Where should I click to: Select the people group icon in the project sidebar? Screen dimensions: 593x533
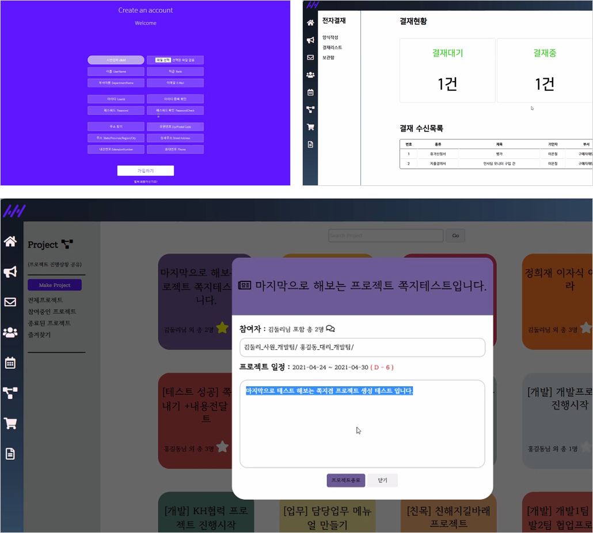[x=10, y=332]
